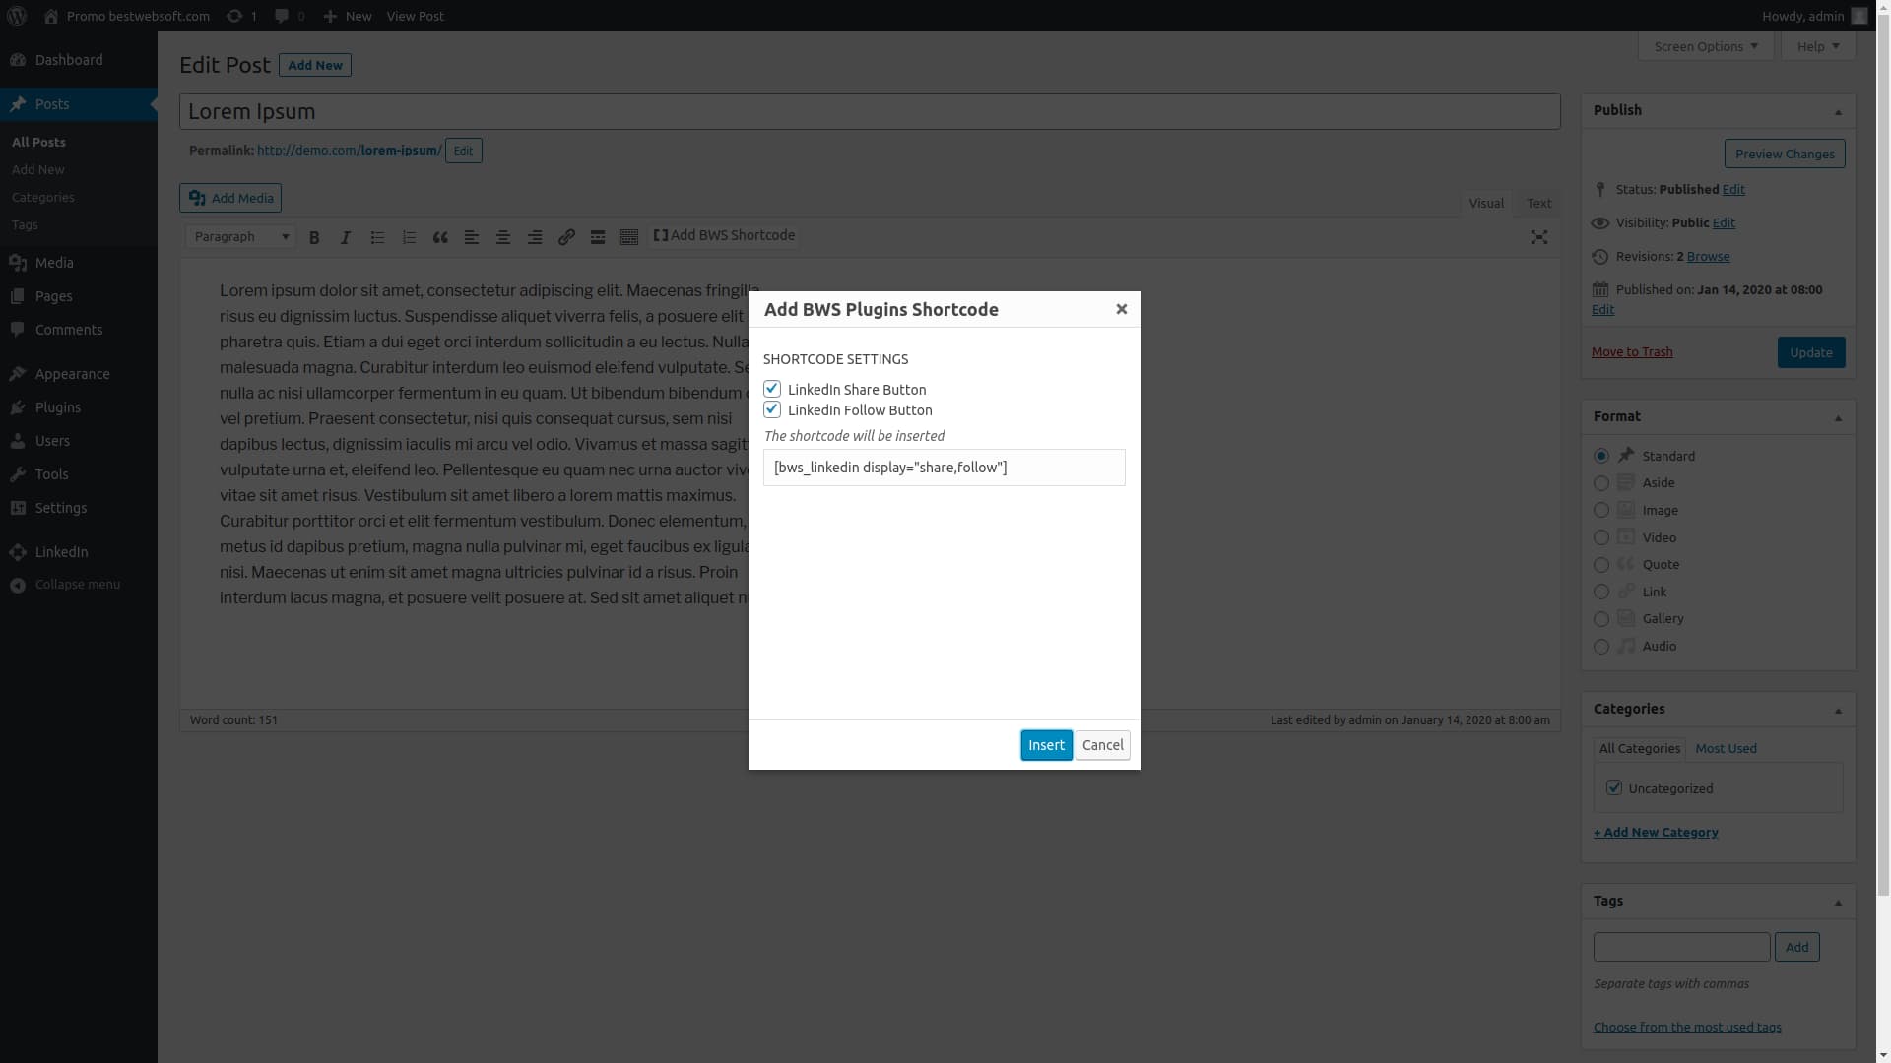Image resolution: width=1891 pixels, height=1063 pixels.
Task: Align text right
Action: point(535,237)
